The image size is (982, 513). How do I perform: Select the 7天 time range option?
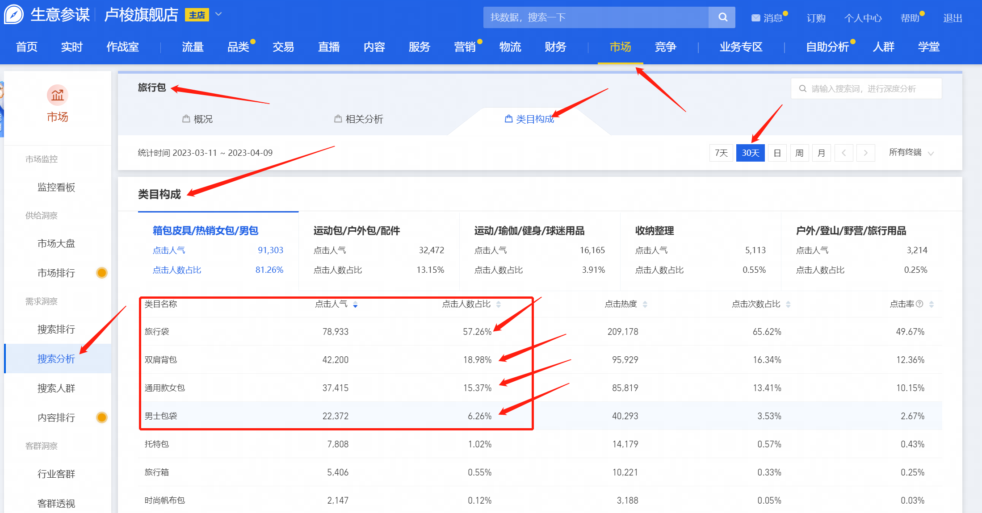coord(721,153)
